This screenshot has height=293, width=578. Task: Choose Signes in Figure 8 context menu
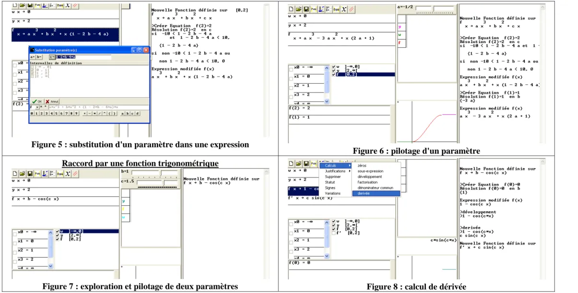(336, 188)
